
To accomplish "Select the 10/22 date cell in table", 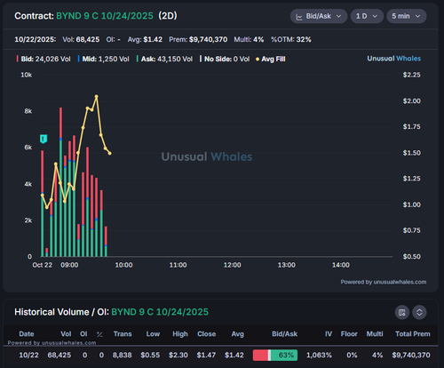I will 28,355.
